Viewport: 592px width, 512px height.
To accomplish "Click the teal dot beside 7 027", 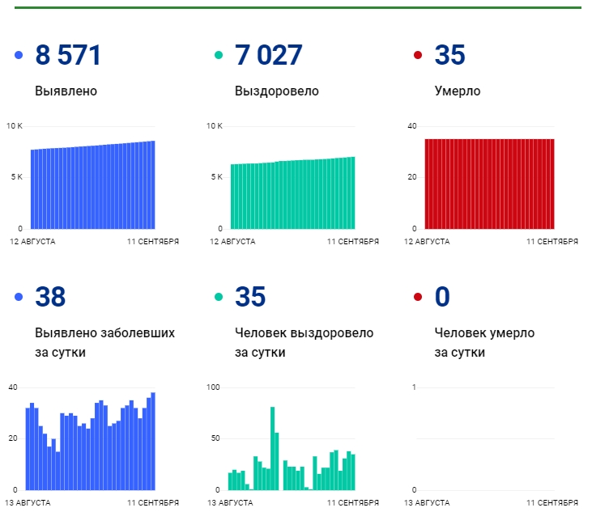I will [x=218, y=55].
